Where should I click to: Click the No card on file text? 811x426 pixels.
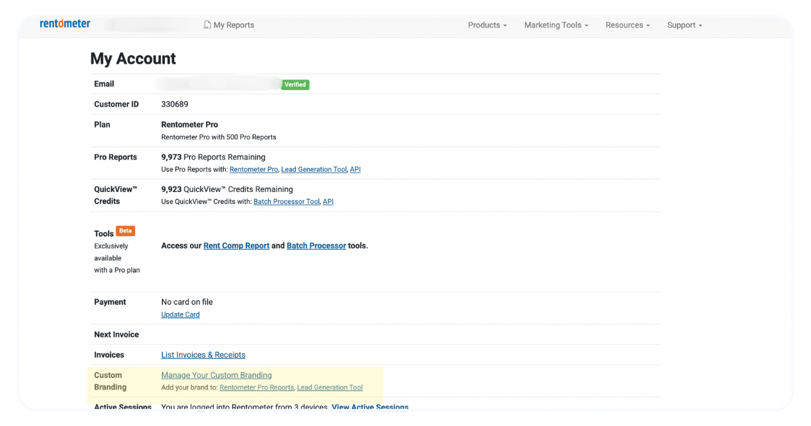coord(187,302)
